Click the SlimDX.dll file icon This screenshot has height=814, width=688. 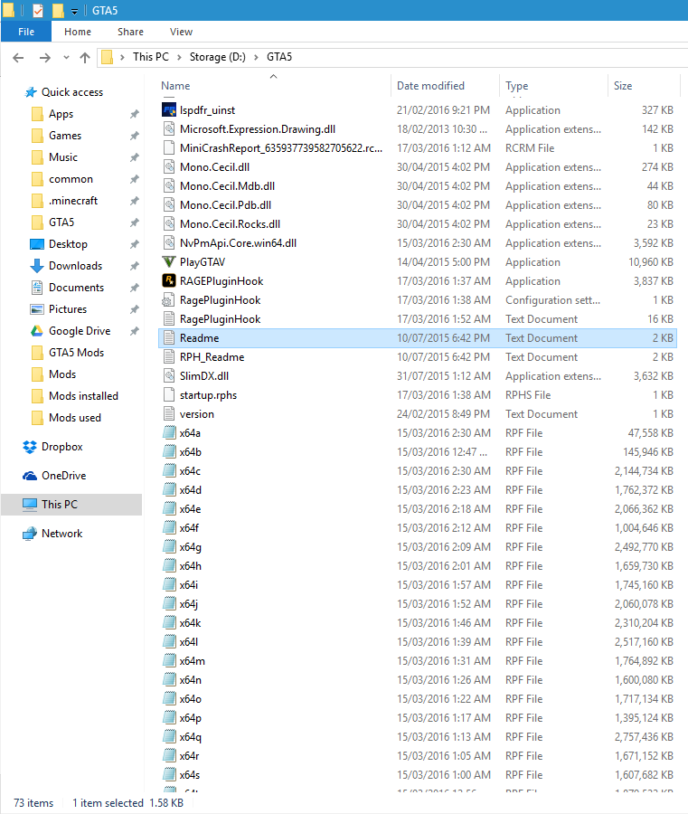pyautogui.click(x=169, y=376)
